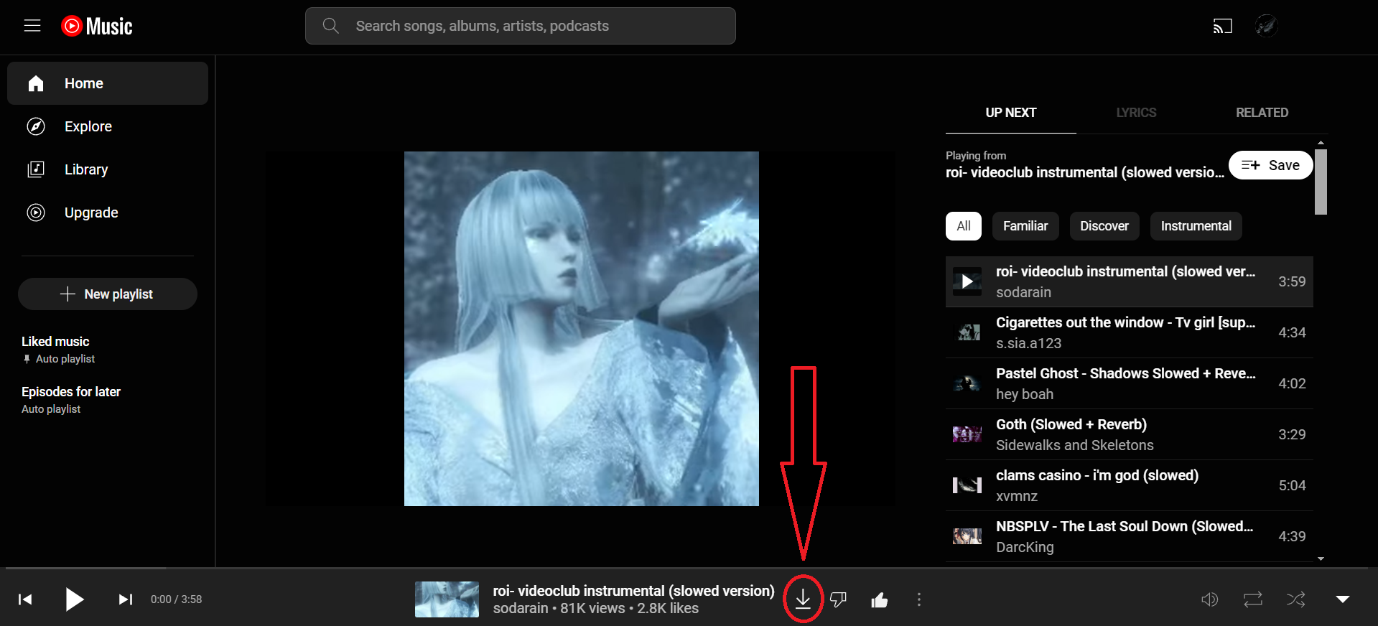
Task: Click the queue scroll up arrow
Action: point(1321,143)
